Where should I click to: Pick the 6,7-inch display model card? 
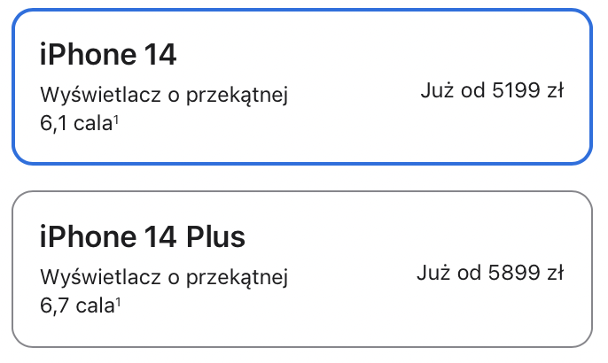point(302,269)
